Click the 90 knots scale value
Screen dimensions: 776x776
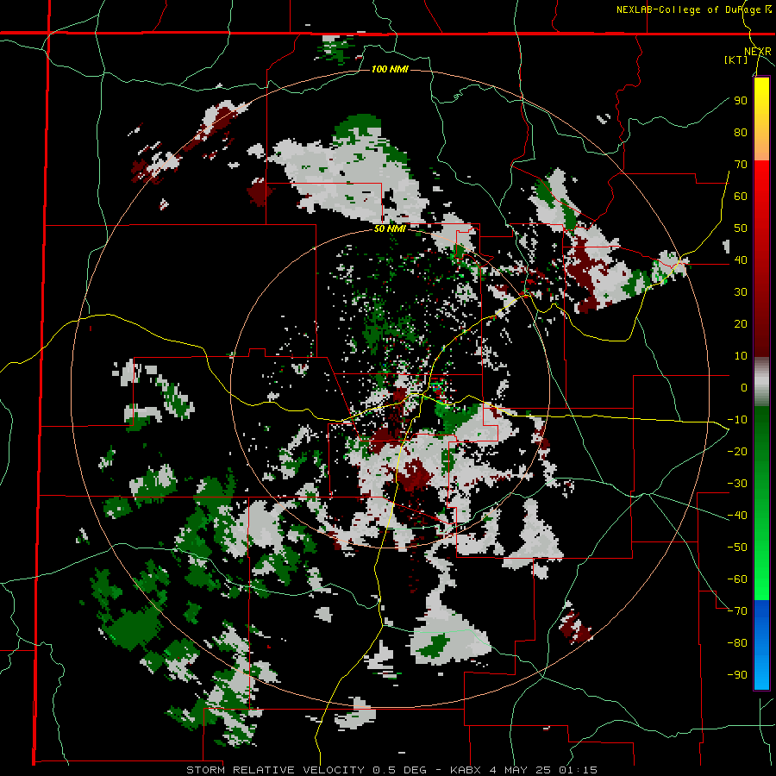coord(741,101)
